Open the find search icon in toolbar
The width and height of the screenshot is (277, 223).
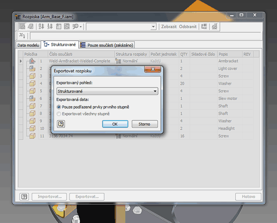click(x=75, y=27)
